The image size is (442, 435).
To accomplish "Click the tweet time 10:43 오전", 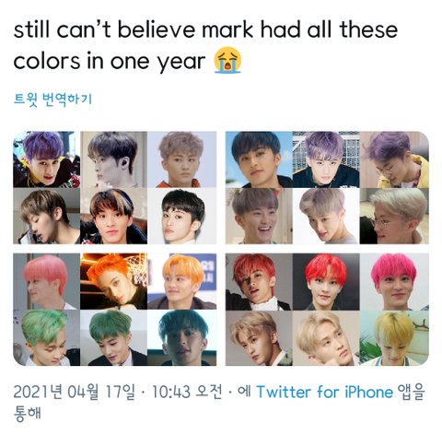I will (x=187, y=392).
